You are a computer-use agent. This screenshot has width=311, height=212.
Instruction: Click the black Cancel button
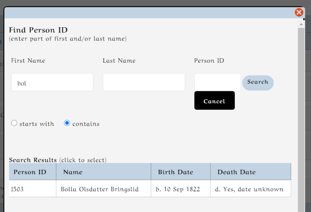214,101
